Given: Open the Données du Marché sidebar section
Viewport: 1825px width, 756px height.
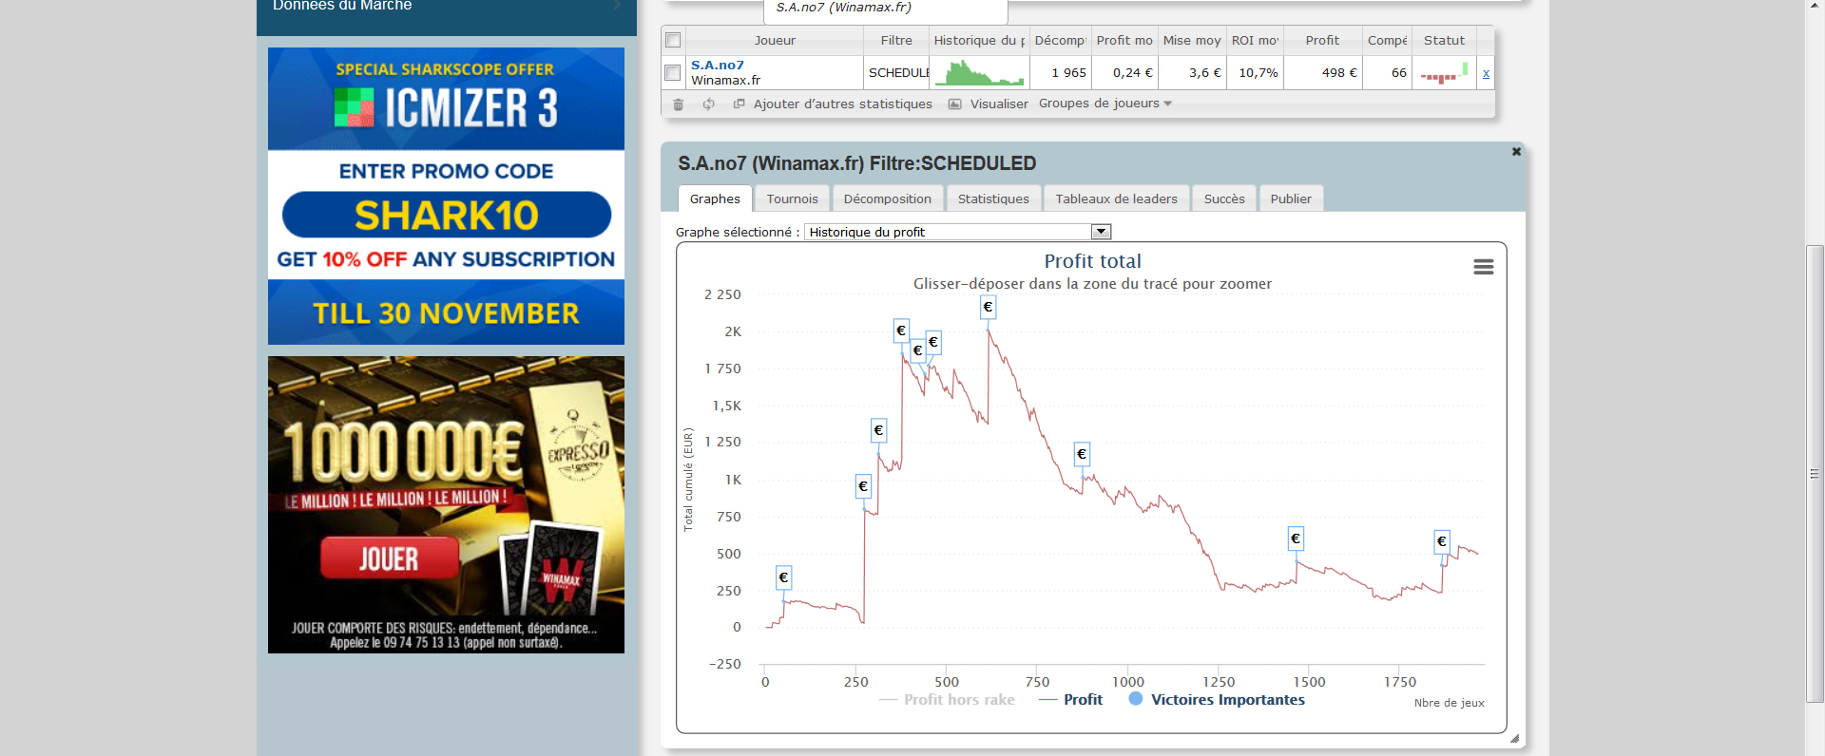Looking at the screenshot, I should (x=447, y=8).
